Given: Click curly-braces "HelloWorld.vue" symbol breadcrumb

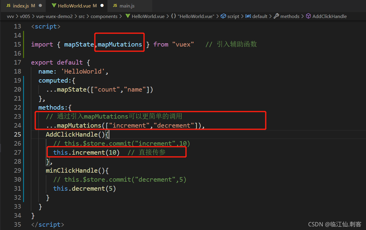Looking at the screenshot, I should (x=193, y=17).
